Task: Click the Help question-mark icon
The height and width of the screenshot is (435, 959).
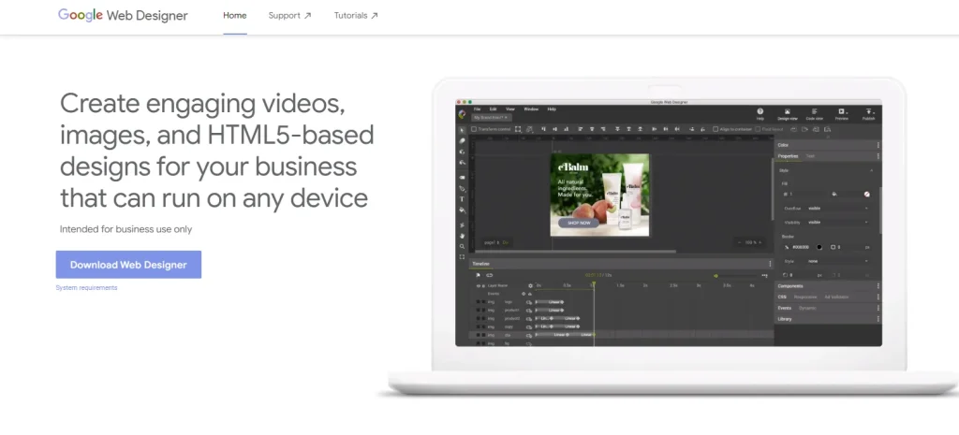Action: click(760, 112)
